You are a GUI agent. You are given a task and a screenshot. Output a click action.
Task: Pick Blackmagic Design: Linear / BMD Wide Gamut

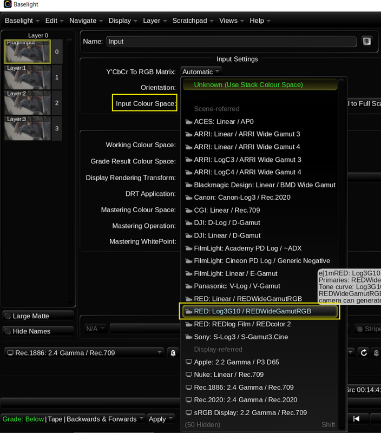tap(260, 185)
